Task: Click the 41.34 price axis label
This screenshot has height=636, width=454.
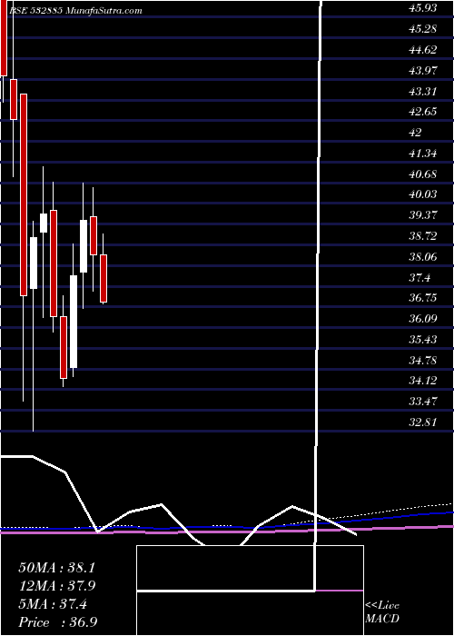Action: pos(423,153)
